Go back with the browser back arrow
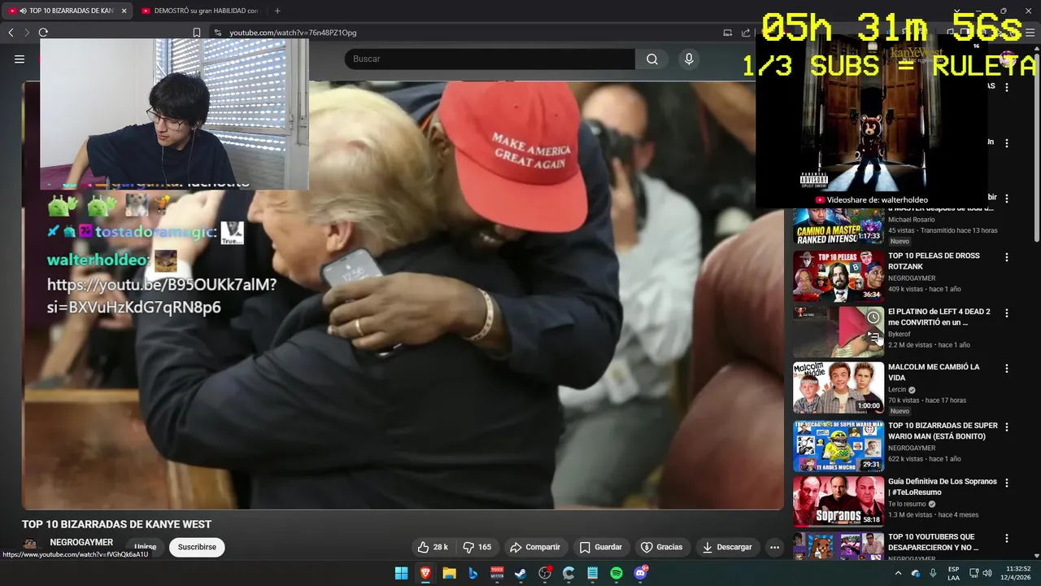Viewport: 1041px width, 586px height. [x=11, y=33]
